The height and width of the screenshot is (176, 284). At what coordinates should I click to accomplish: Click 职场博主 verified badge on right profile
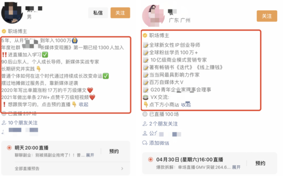coord(145,35)
